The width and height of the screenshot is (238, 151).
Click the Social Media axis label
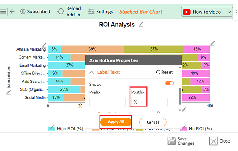(35, 97)
